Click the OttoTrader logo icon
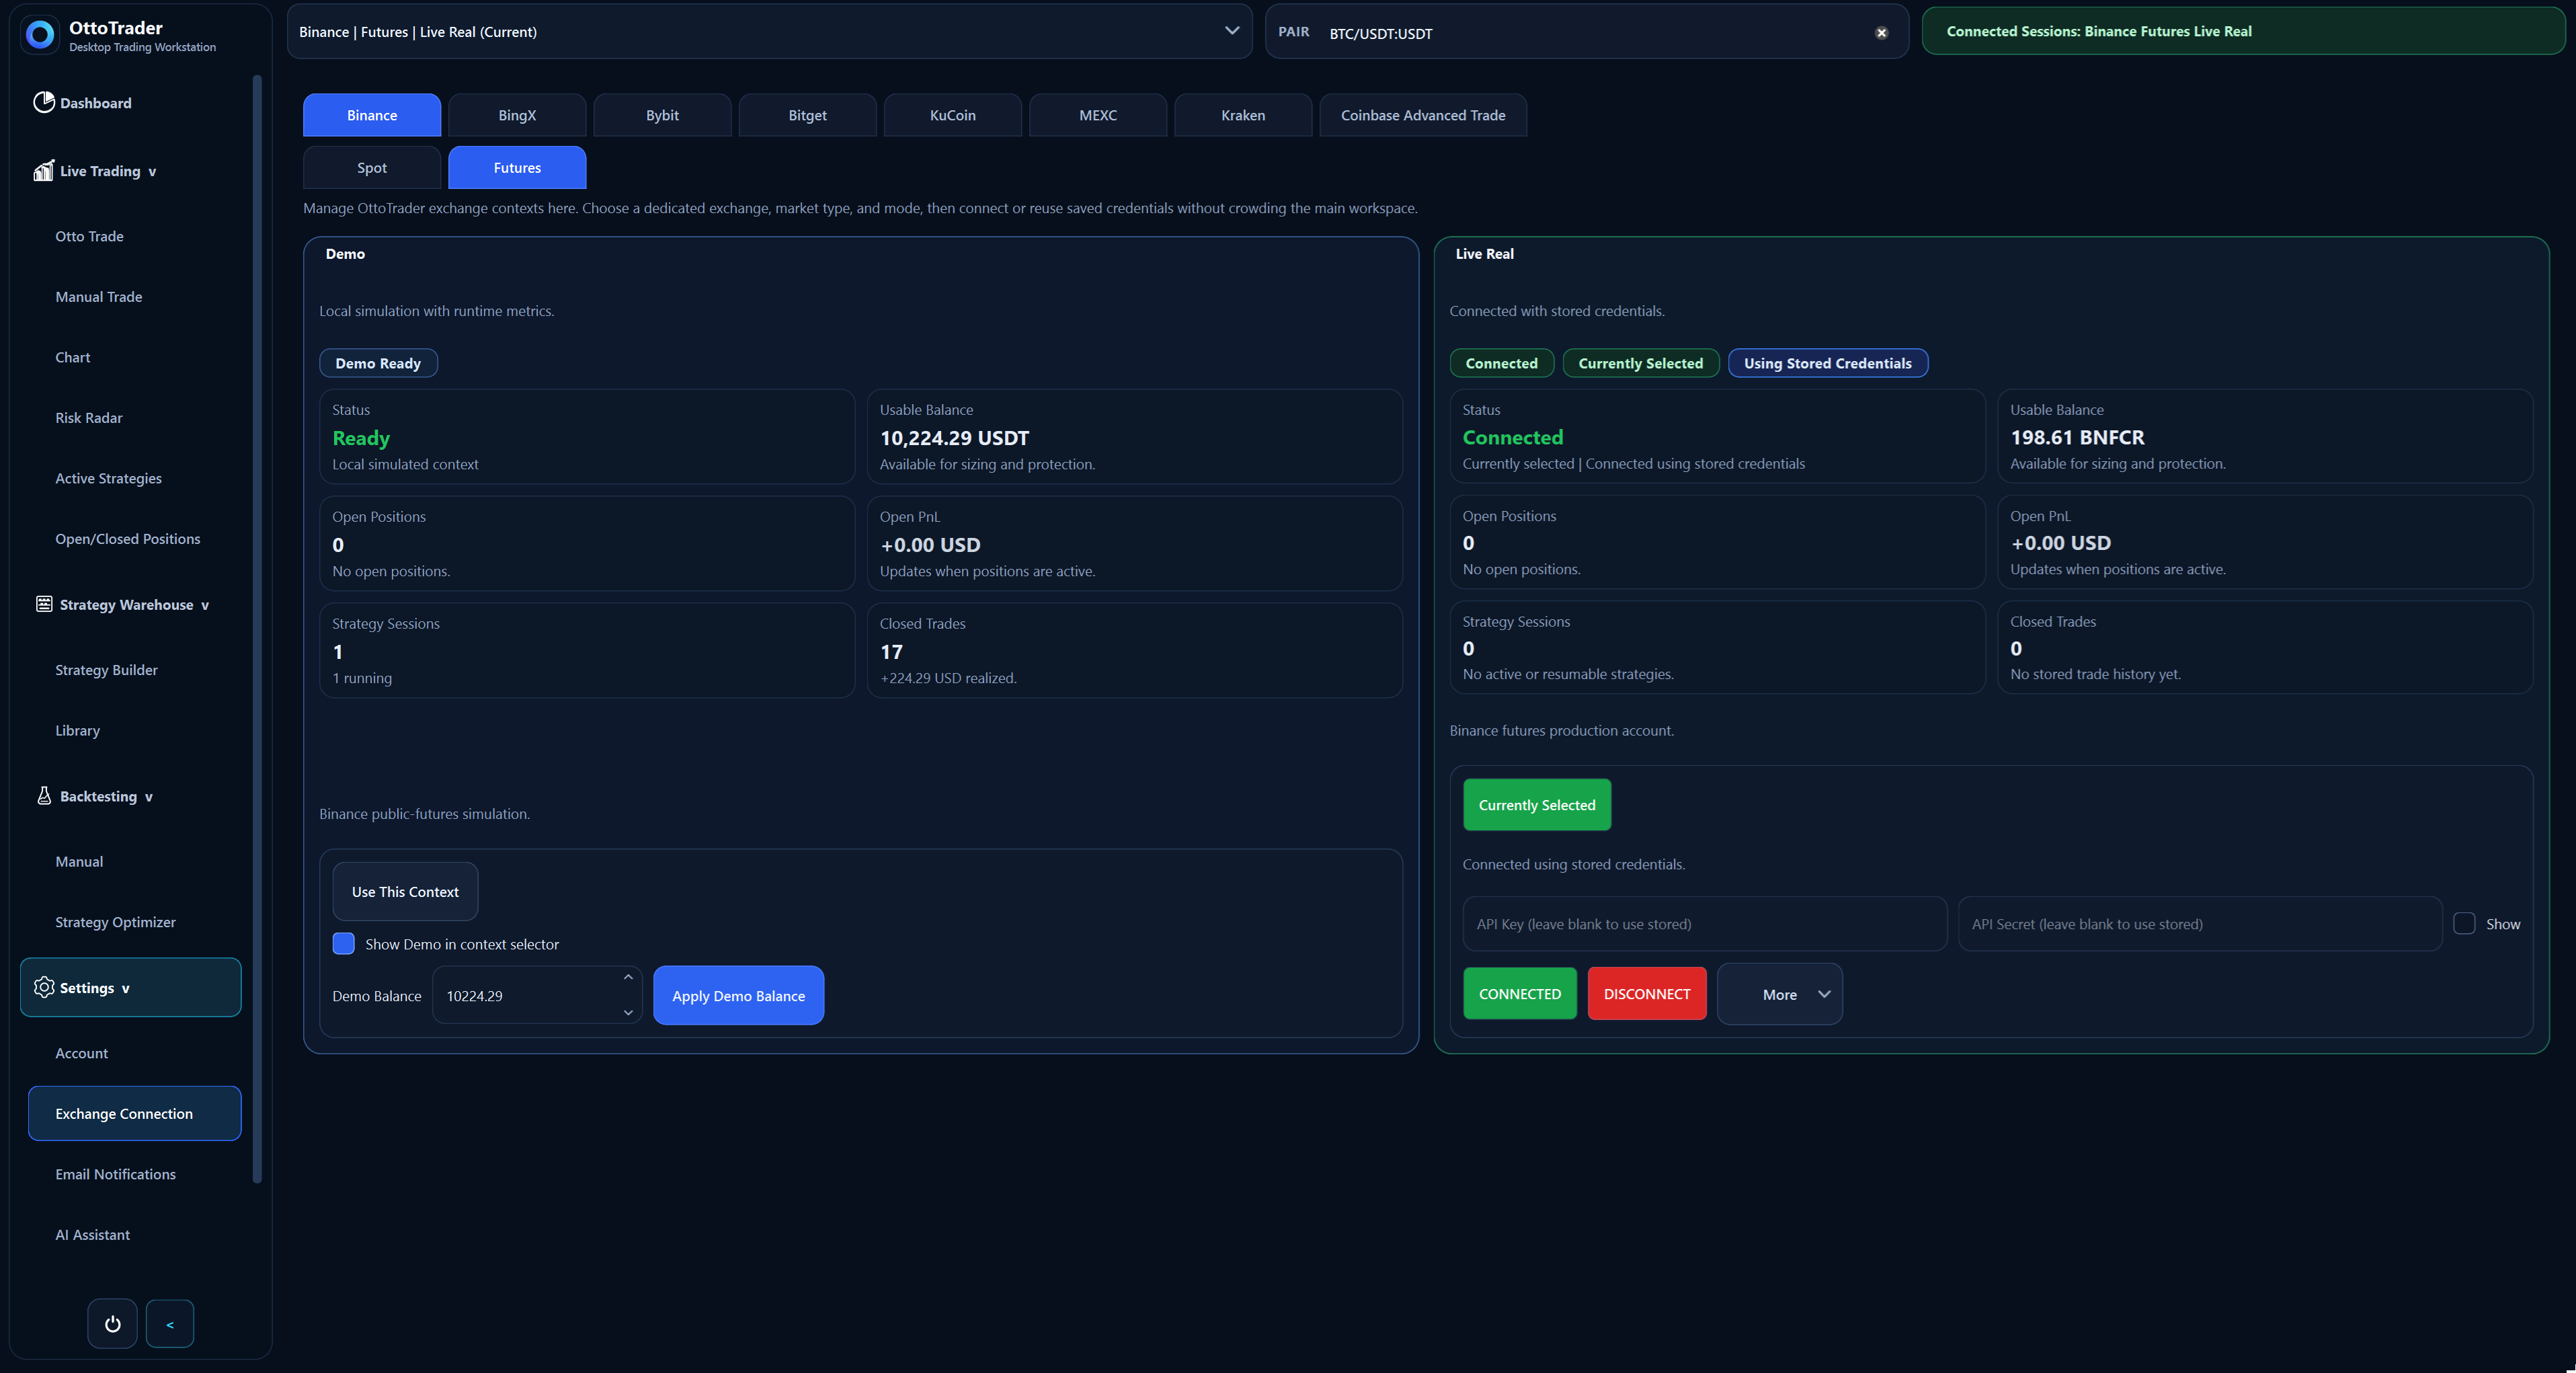The width and height of the screenshot is (2576, 1373). (x=40, y=35)
